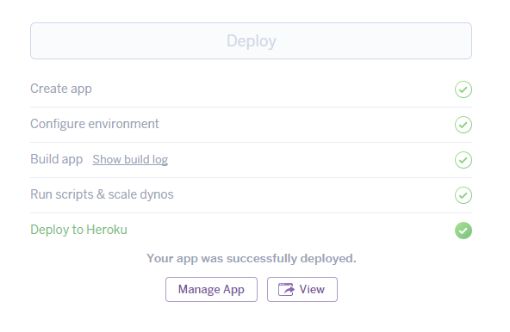Image resolution: width=510 pixels, height=332 pixels.
Task: Select the green Deploy to Heroku text
Action: 78,230
